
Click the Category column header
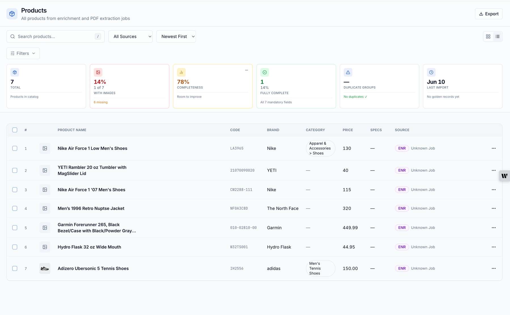coord(315,130)
